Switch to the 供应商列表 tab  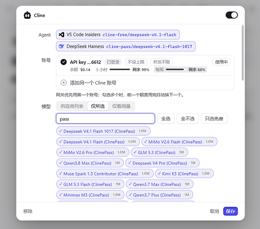(72, 106)
